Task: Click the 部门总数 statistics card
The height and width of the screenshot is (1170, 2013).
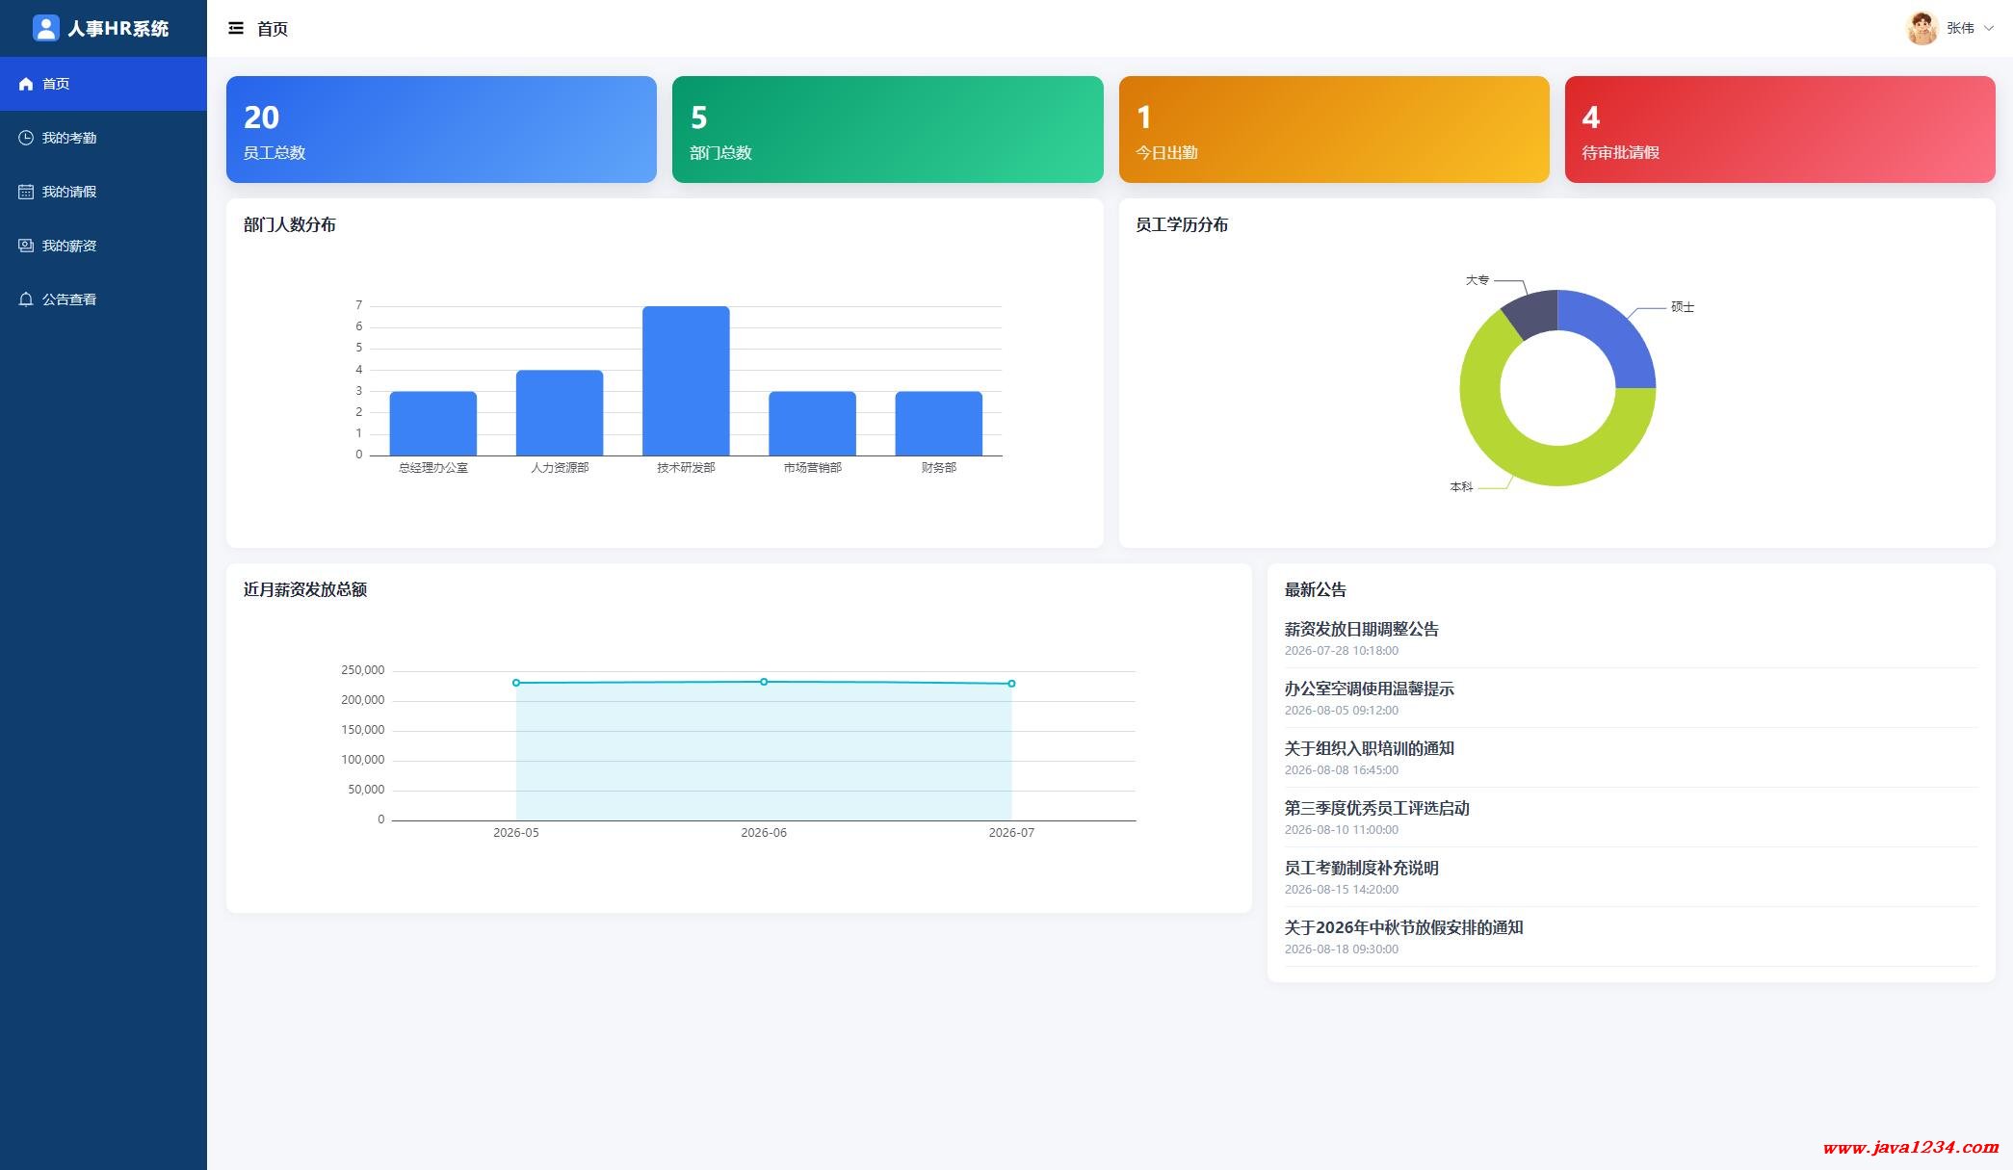Action: coord(887,129)
